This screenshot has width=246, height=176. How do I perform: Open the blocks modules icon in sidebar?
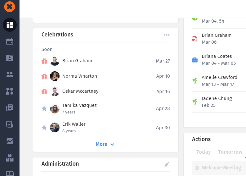pyautogui.click(x=10, y=157)
